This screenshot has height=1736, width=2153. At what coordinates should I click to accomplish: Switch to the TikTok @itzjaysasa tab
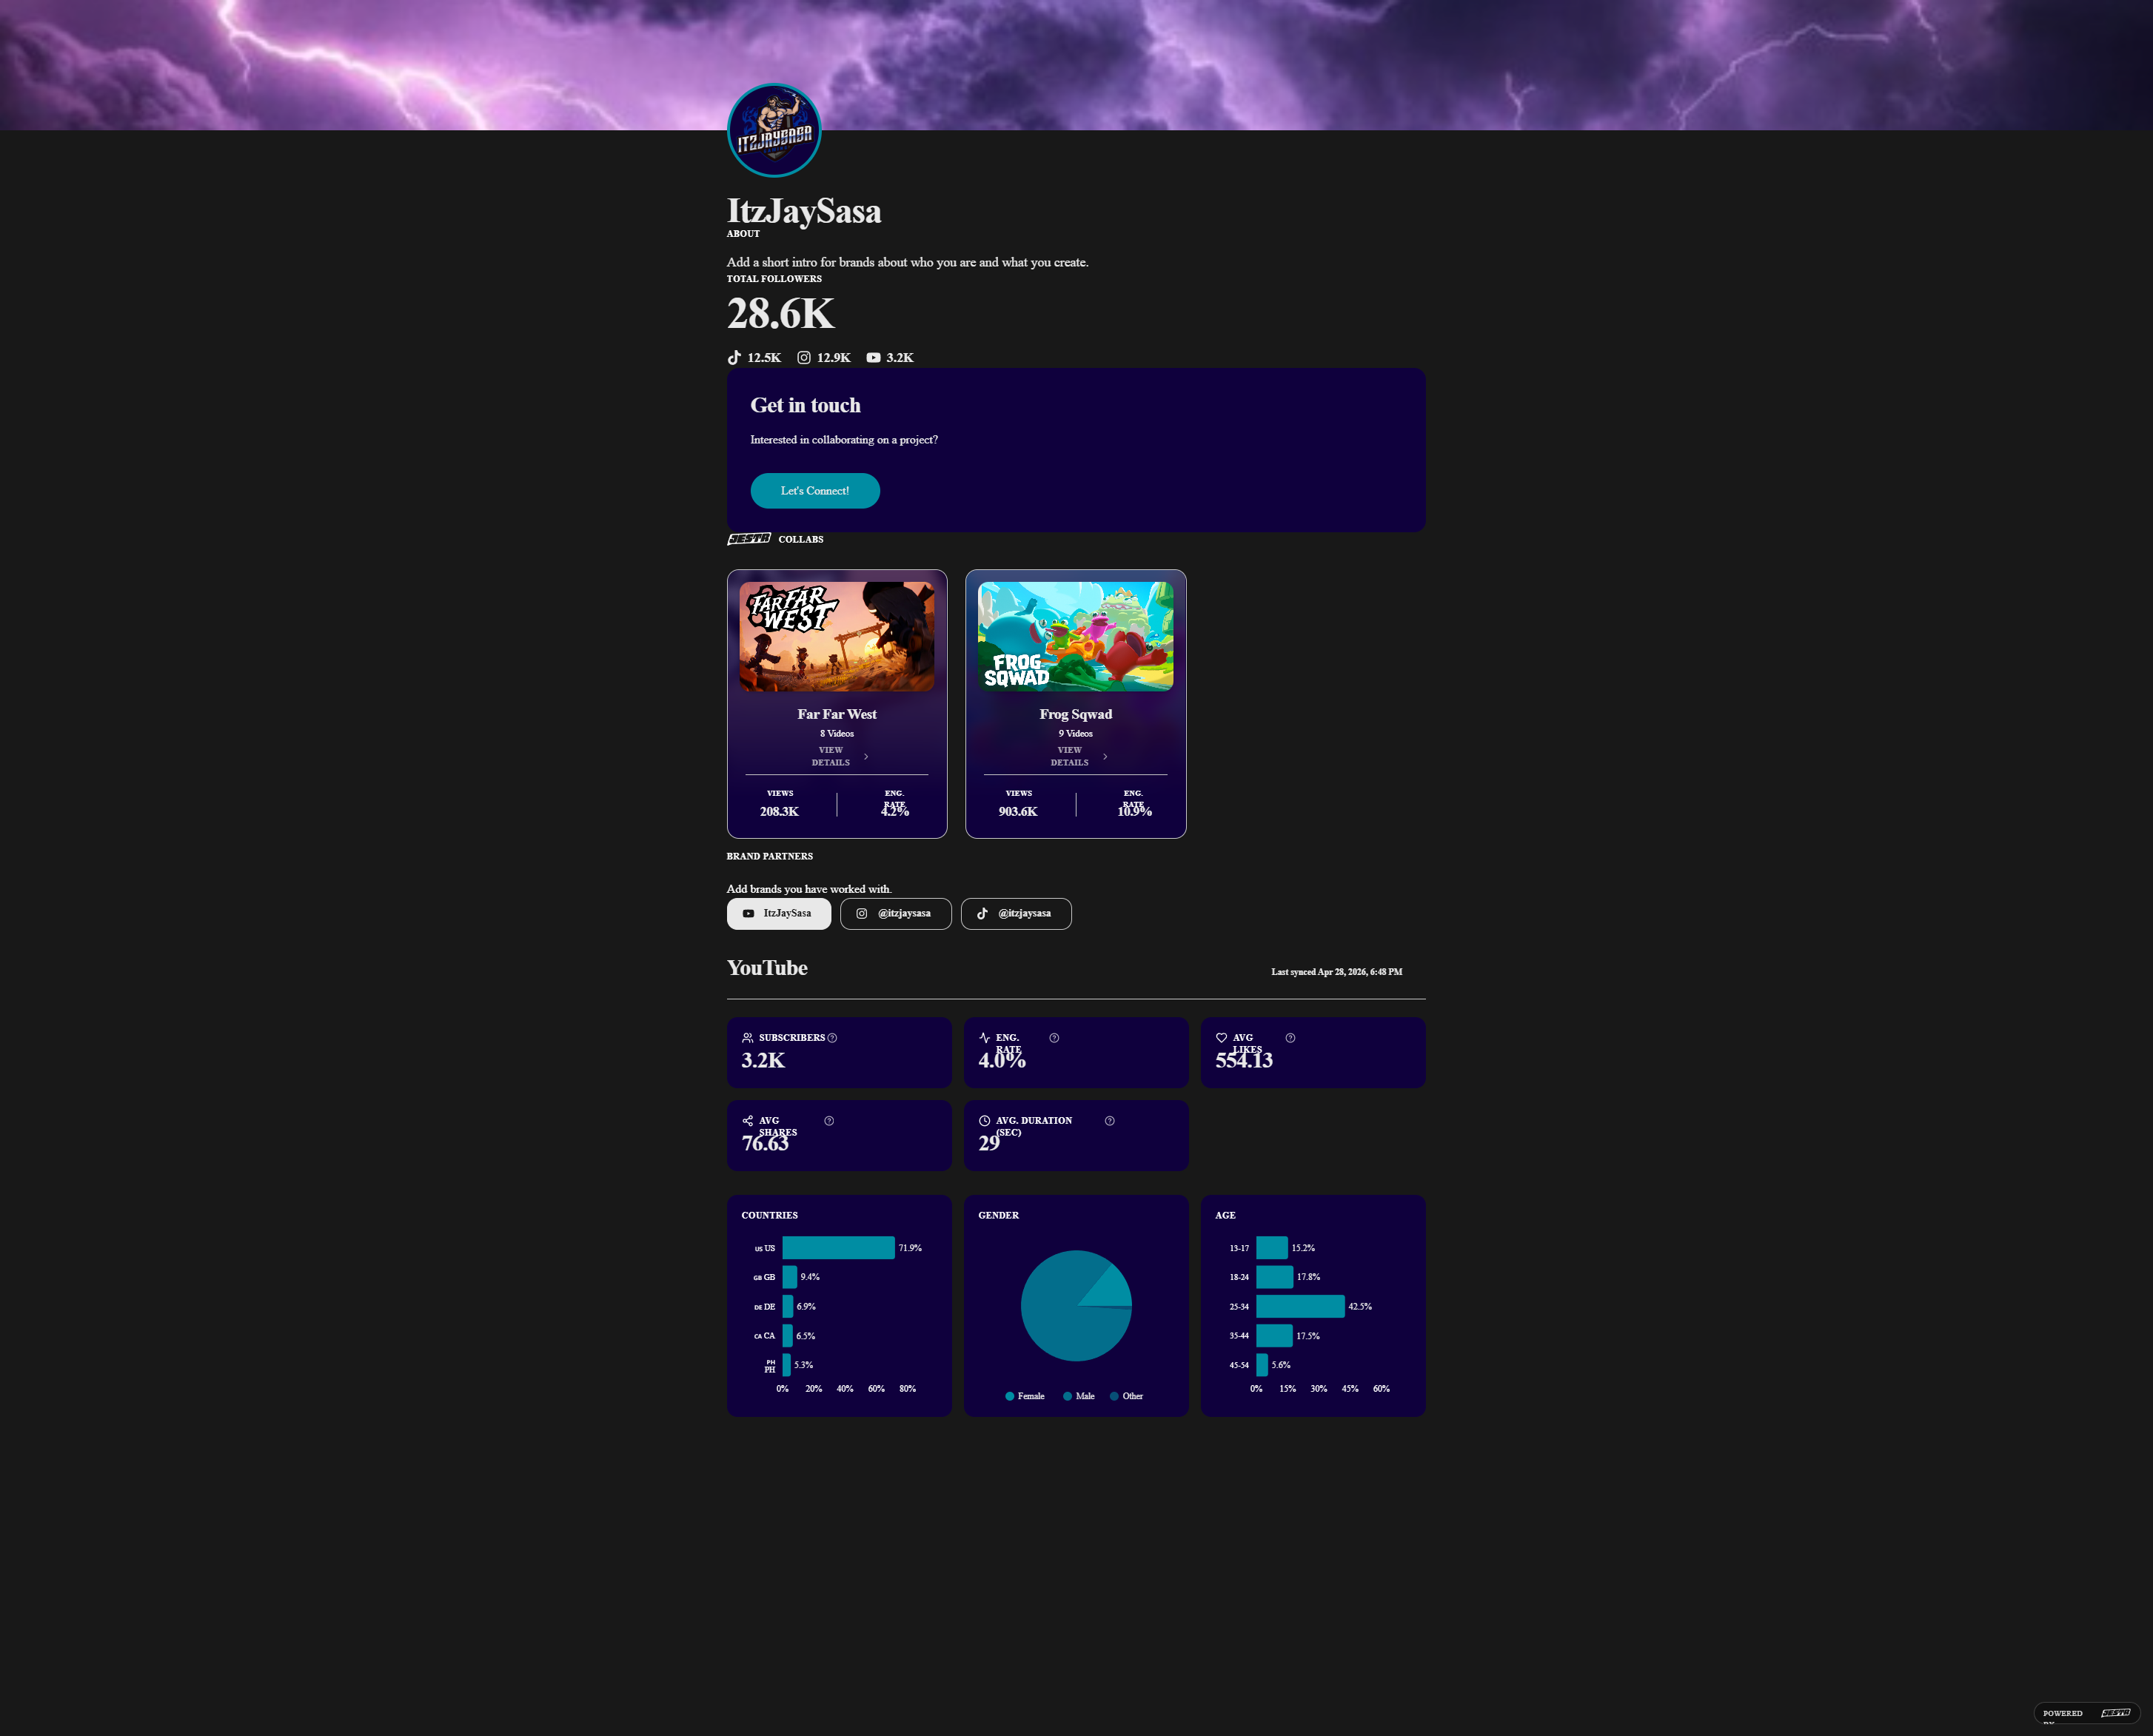pos(1016,914)
